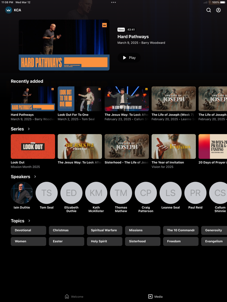Image resolution: width=227 pixels, height=302 pixels.
Task: Select the ED avatar for Elizabeth Duthie
Action: 71,193
